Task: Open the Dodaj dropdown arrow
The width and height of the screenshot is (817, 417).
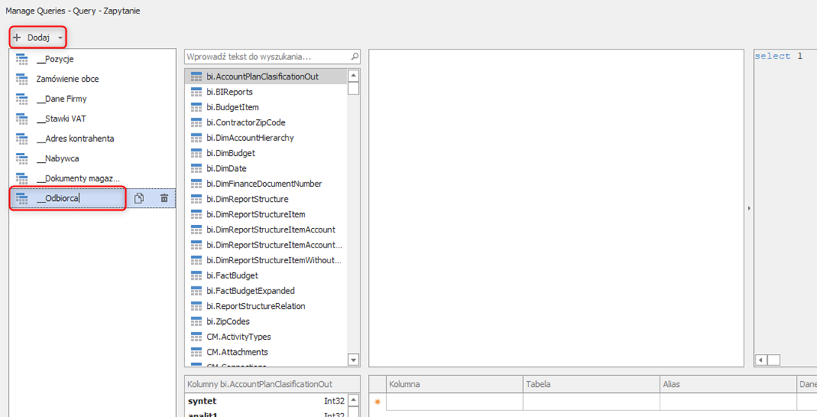Action: (x=61, y=37)
